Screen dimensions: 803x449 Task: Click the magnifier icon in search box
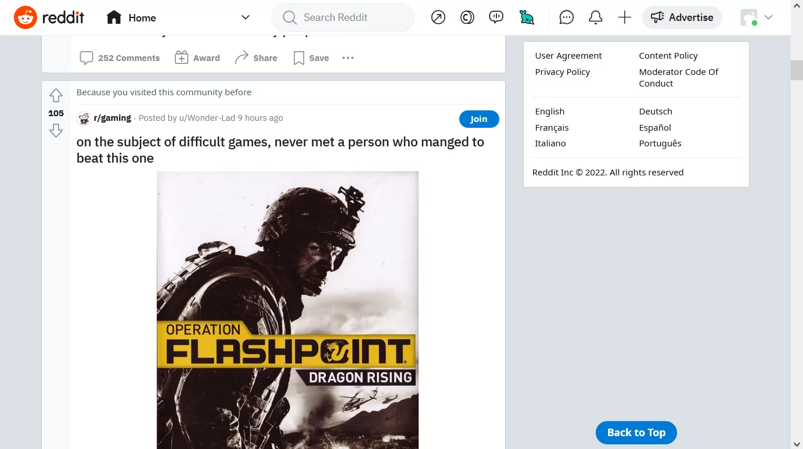click(290, 17)
